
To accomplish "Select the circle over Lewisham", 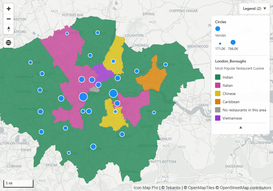I will coord(115,112).
